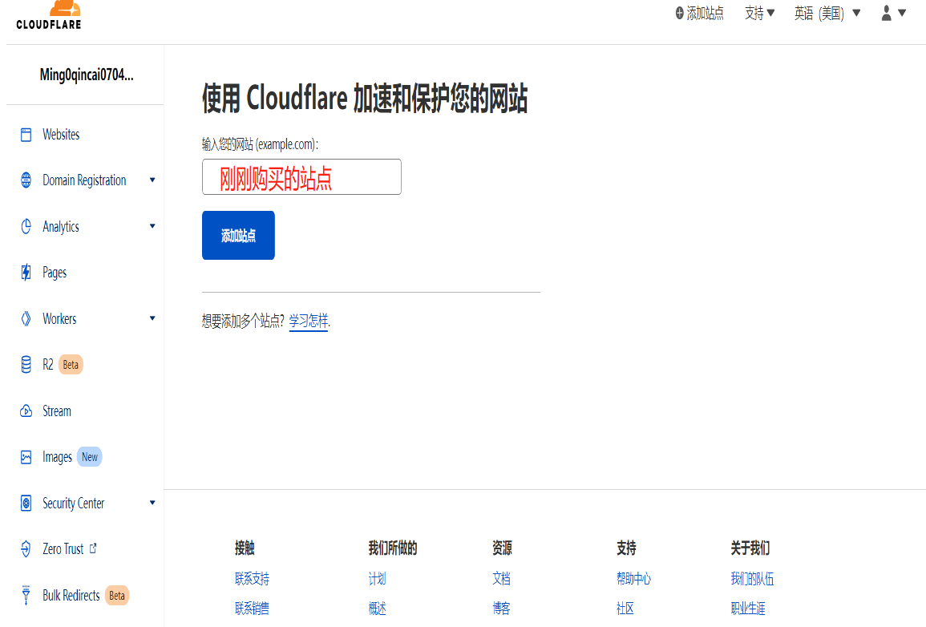This screenshot has height=627, width=926.
Task: Follow the 学习怎样 link
Action: [x=309, y=322]
